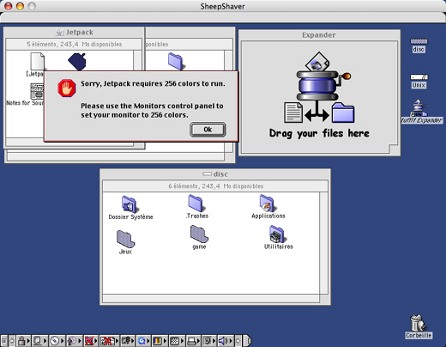Click the disc window vertical scrollbar
Screen dimensions: 446x347
323,243
